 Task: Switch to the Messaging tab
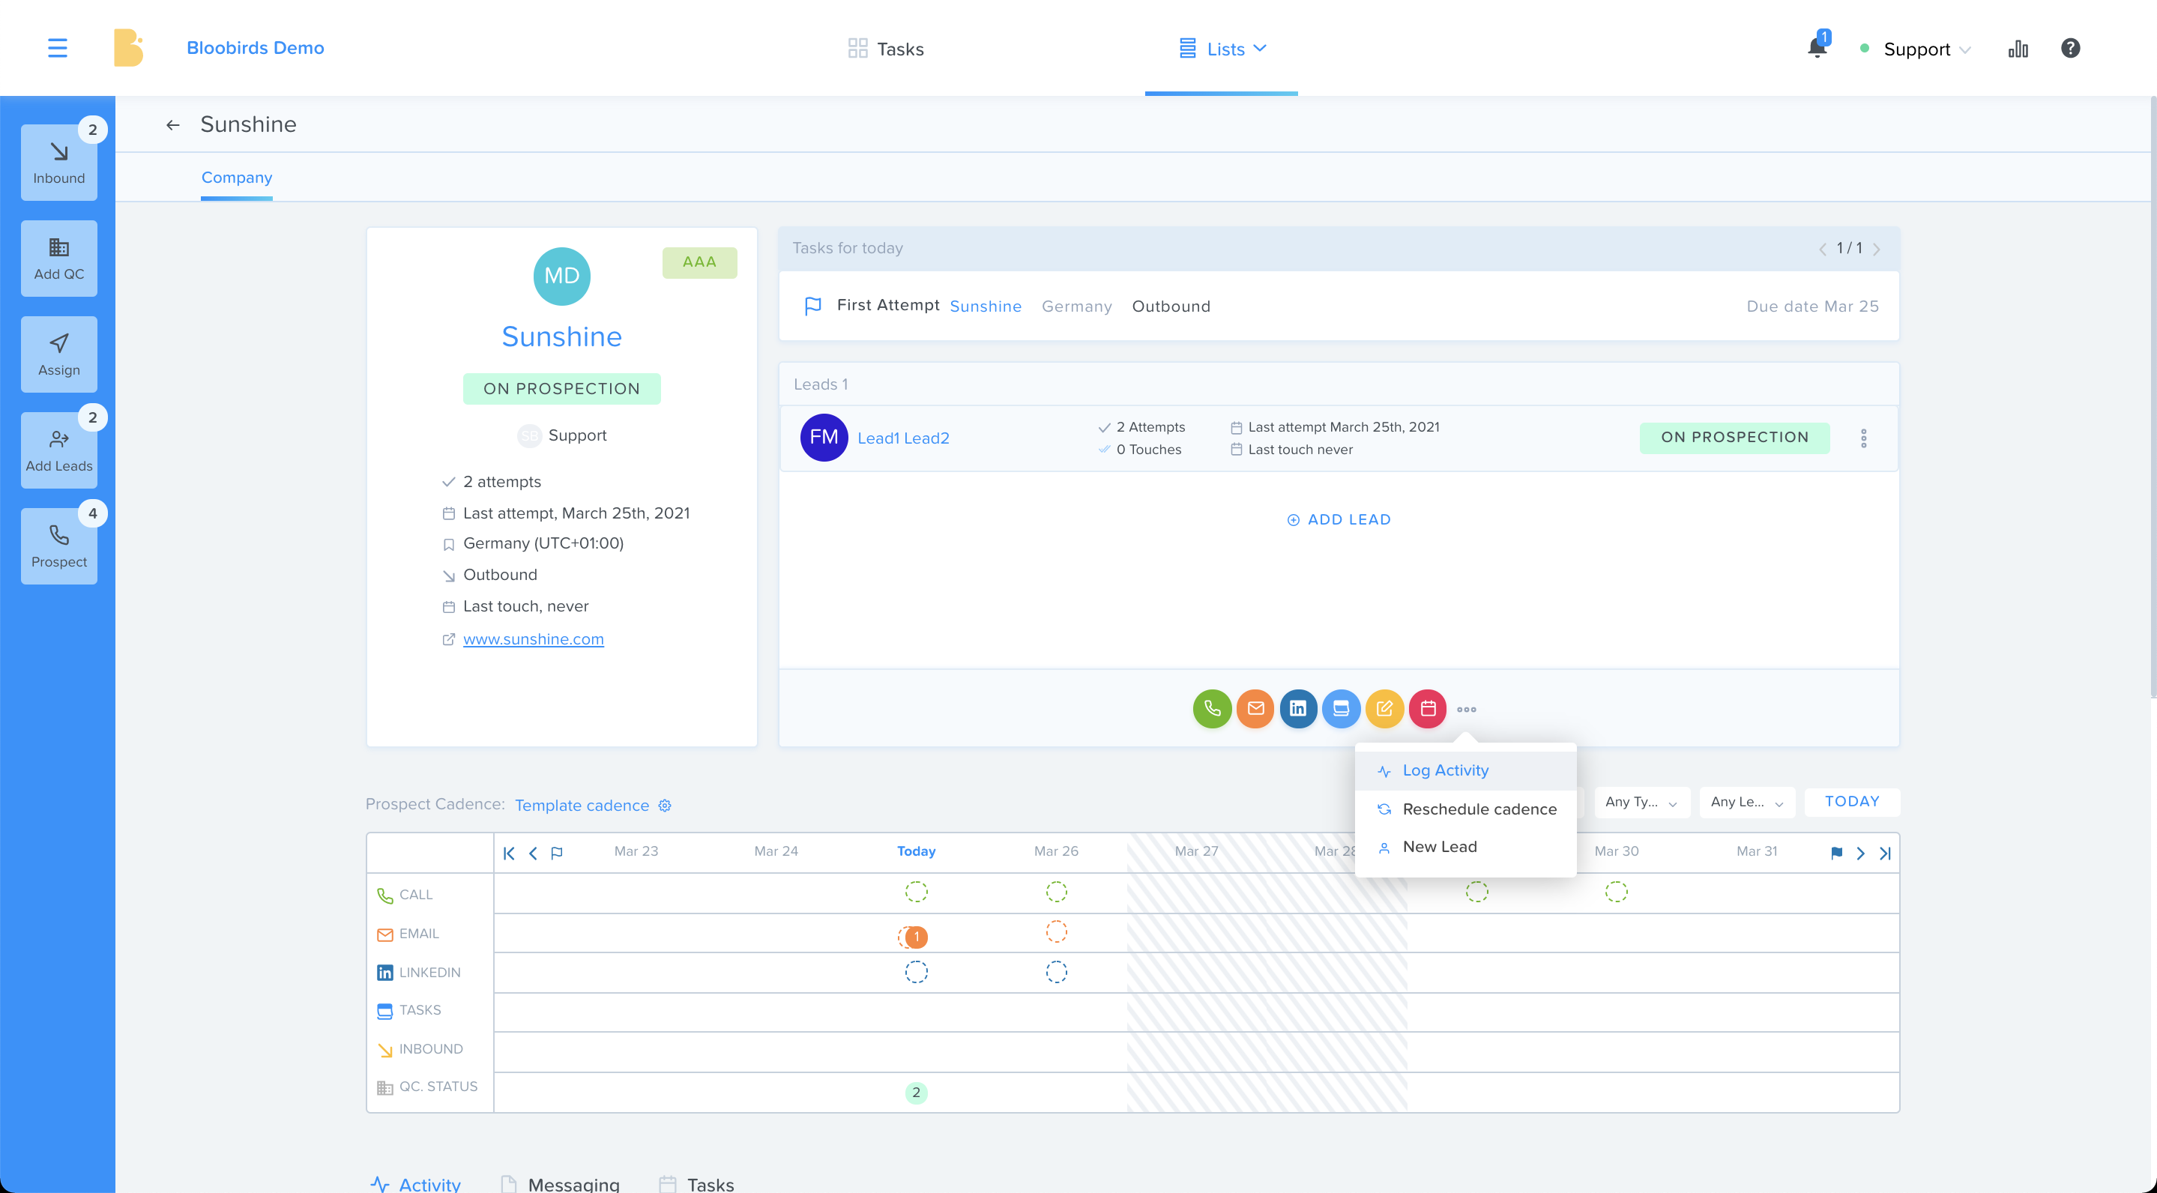click(x=559, y=1184)
